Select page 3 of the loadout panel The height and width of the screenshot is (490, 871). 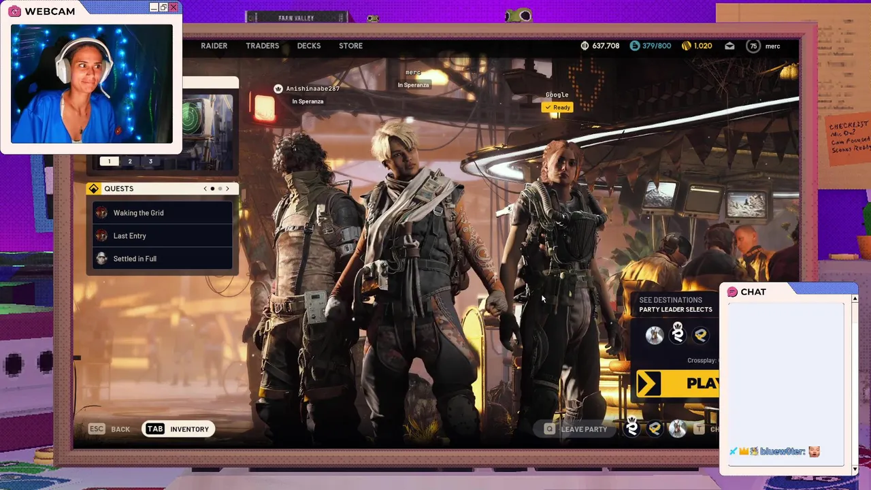pos(150,161)
